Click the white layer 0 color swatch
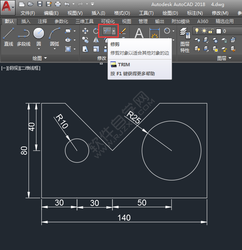 pyautogui.click(x=219, y=31)
